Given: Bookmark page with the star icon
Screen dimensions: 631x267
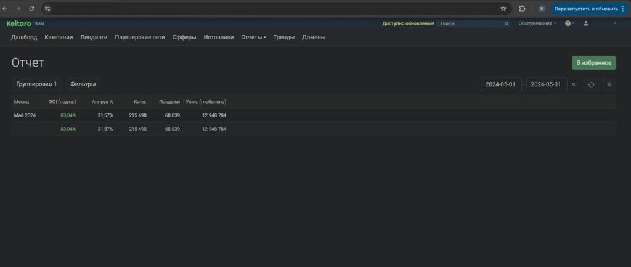Looking at the screenshot, I should (503, 9).
